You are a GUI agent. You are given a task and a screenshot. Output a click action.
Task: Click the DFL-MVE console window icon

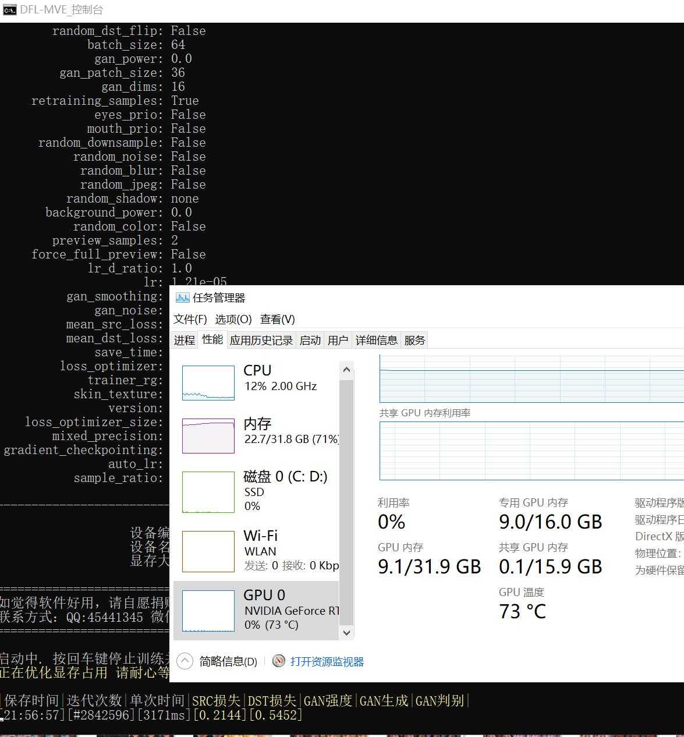pyautogui.click(x=10, y=10)
